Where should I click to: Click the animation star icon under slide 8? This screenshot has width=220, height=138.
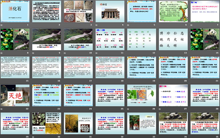[x=2, y=53]
